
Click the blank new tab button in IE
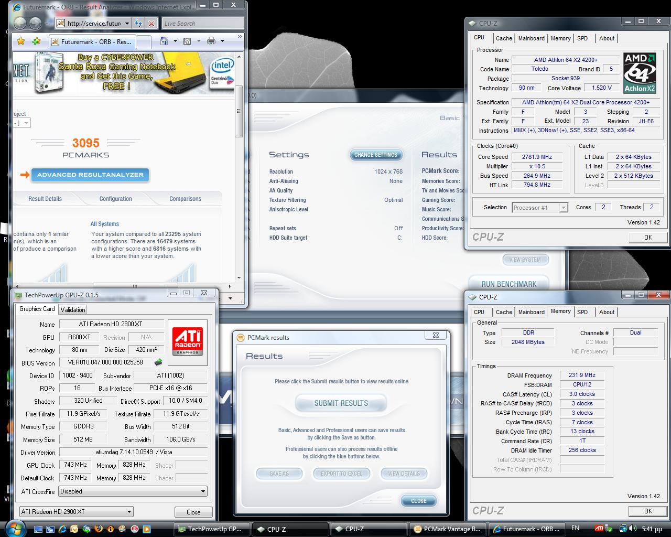pyautogui.click(x=144, y=41)
